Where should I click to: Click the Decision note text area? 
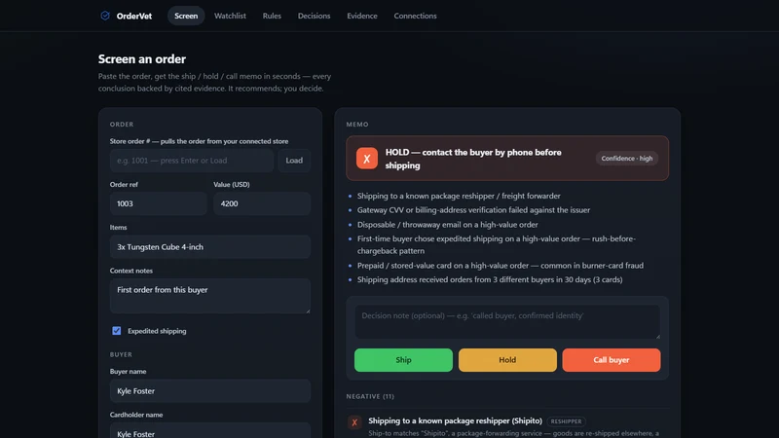click(507, 322)
